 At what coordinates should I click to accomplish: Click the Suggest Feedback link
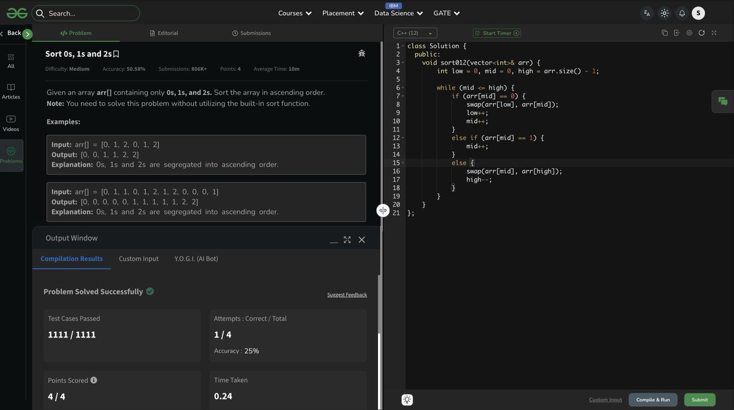[x=347, y=294]
